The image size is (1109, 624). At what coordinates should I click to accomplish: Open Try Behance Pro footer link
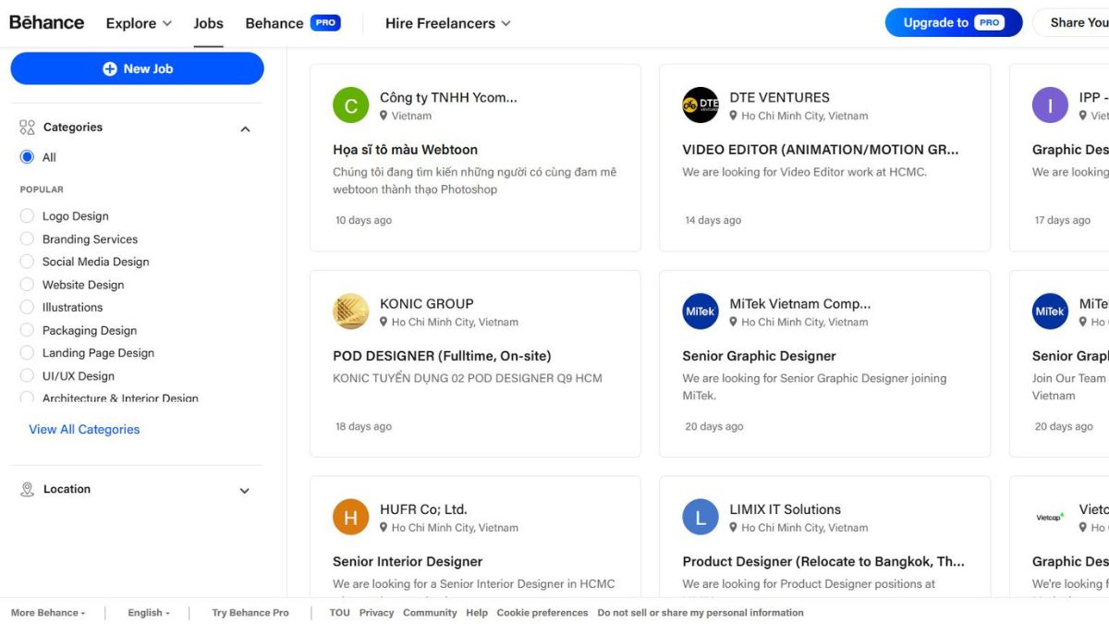[250, 613]
